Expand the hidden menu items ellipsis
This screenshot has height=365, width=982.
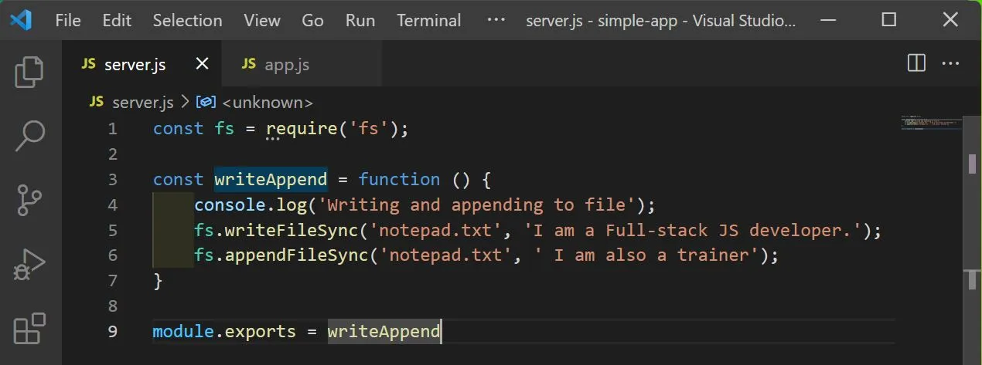click(496, 20)
